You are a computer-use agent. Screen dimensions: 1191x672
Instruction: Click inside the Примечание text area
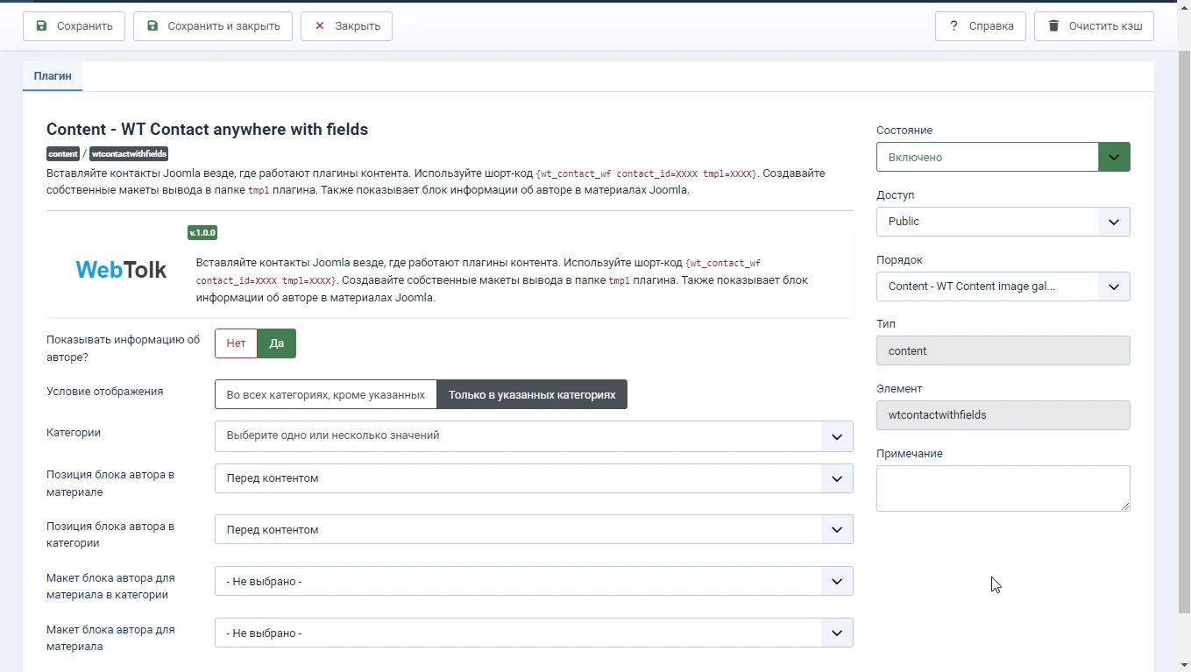(x=1002, y=487)
